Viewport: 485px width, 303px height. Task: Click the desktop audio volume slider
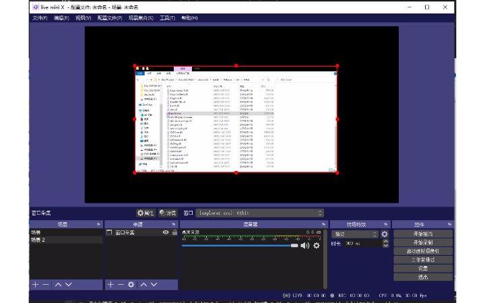point(239,246)
